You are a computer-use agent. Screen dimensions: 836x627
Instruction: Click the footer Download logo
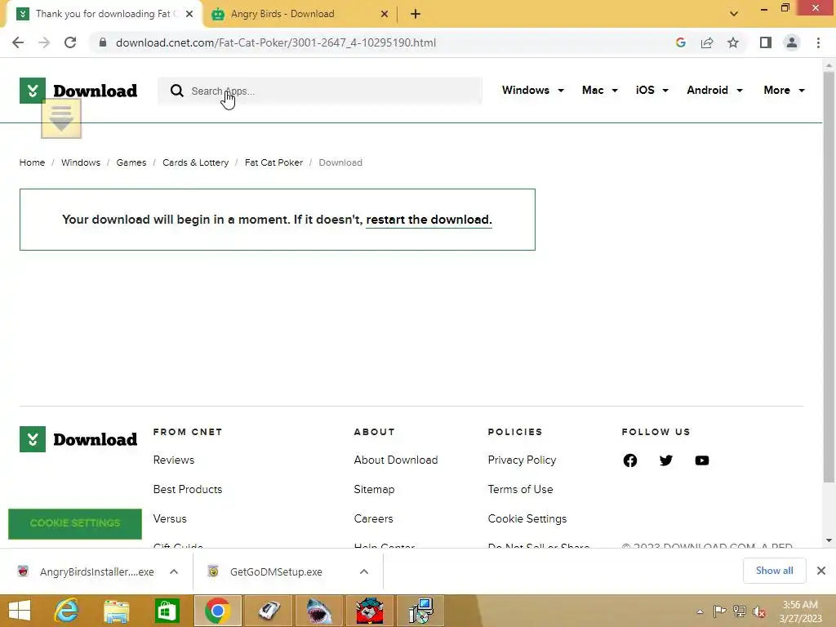pyautogui.click(x=78, y=439)
